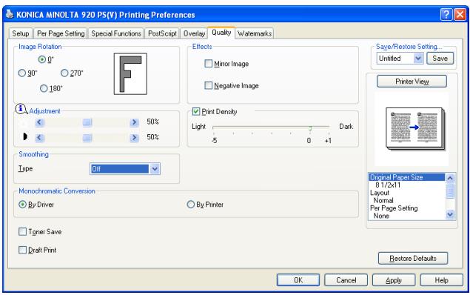
Task: Click the F page rotation preview image
Action: point(130,74)
